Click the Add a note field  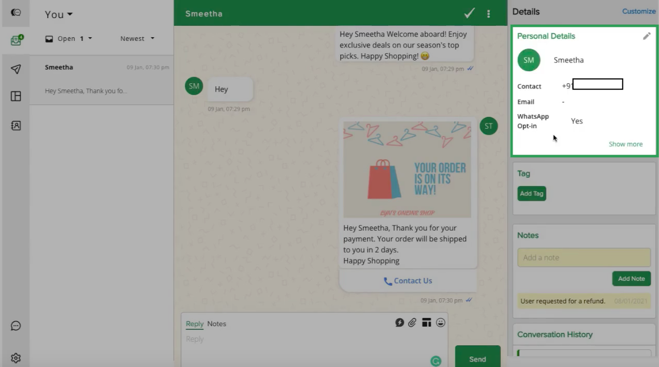(583, 257)
